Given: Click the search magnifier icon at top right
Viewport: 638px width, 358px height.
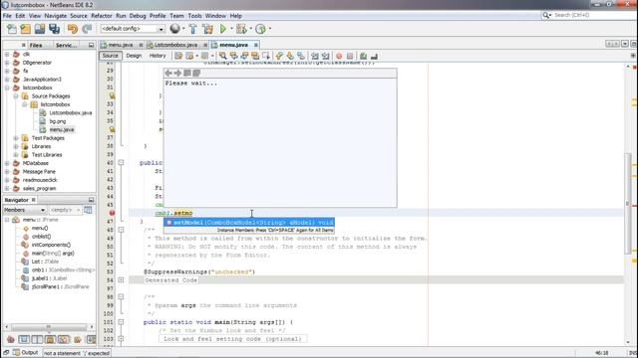Looking at the screenshot, I should click(x=546, y=15).
